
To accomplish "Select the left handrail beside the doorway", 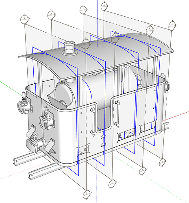I will click(93, 122).
